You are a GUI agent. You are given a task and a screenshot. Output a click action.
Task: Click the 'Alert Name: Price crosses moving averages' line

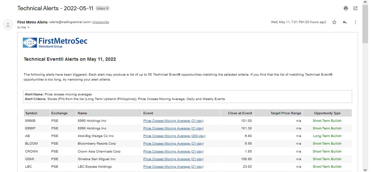click(x=58, y=94)
